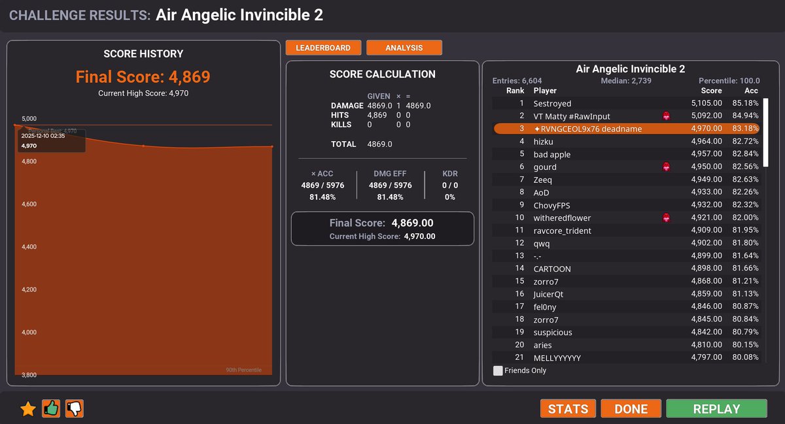Image resolution: width=785 pixels, height=424 pixels.
Task: Select player ChovyFPS
Action: [627, 205]
